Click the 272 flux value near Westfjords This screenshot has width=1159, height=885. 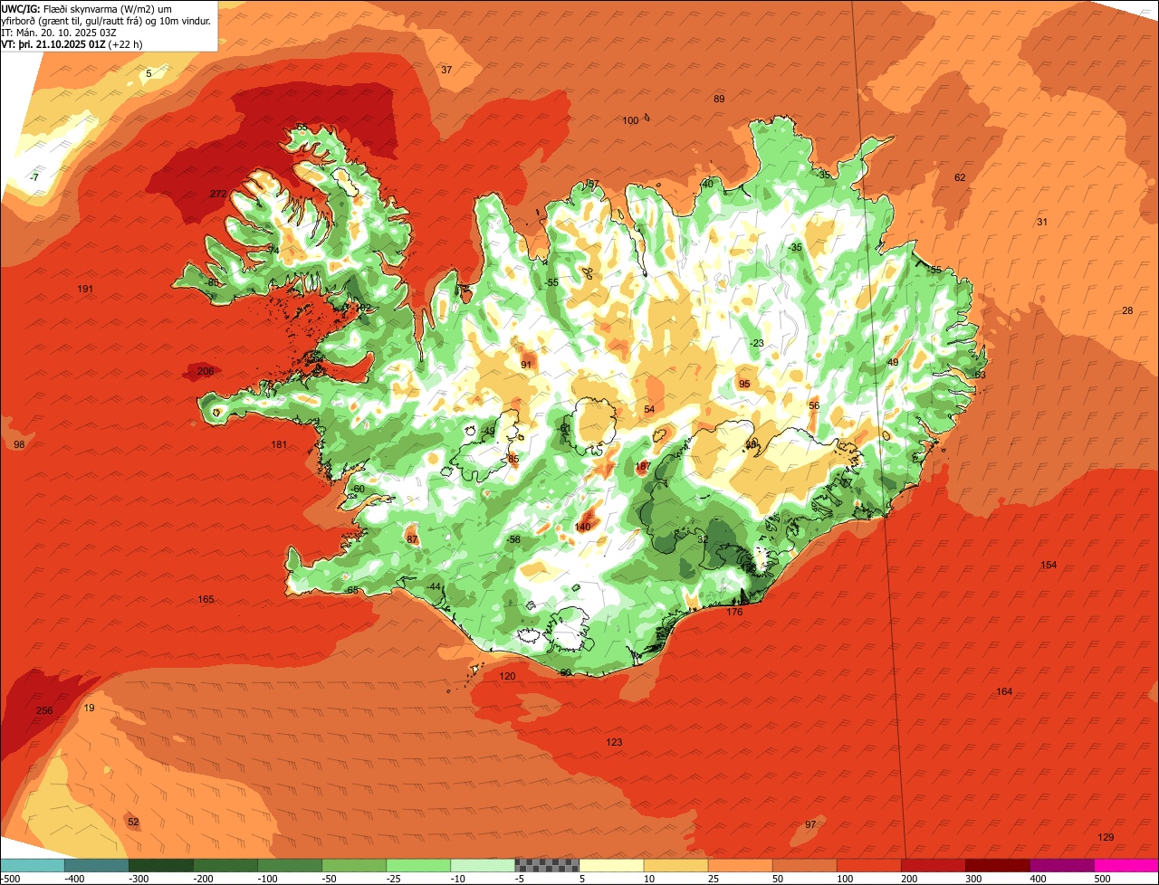click(x=218, y=195)
